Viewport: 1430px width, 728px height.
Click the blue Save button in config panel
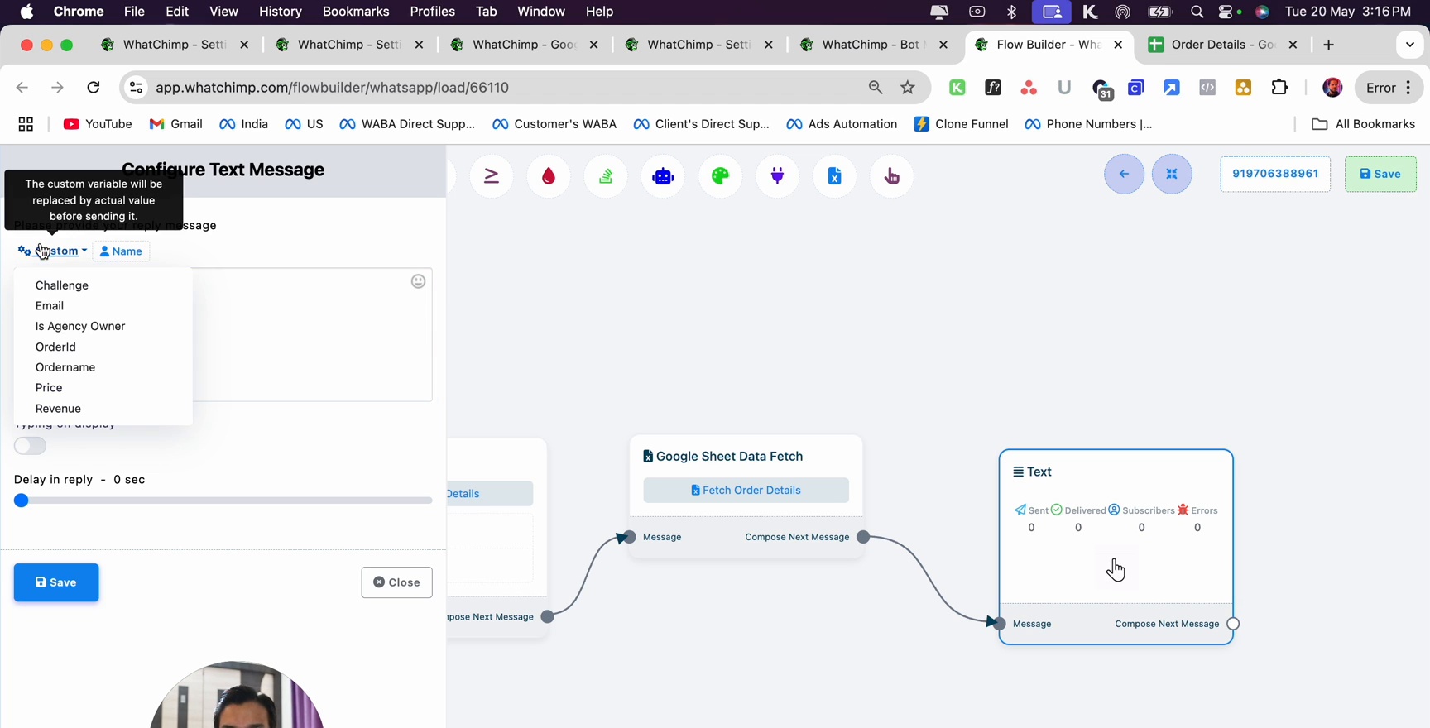pos(56,582)
